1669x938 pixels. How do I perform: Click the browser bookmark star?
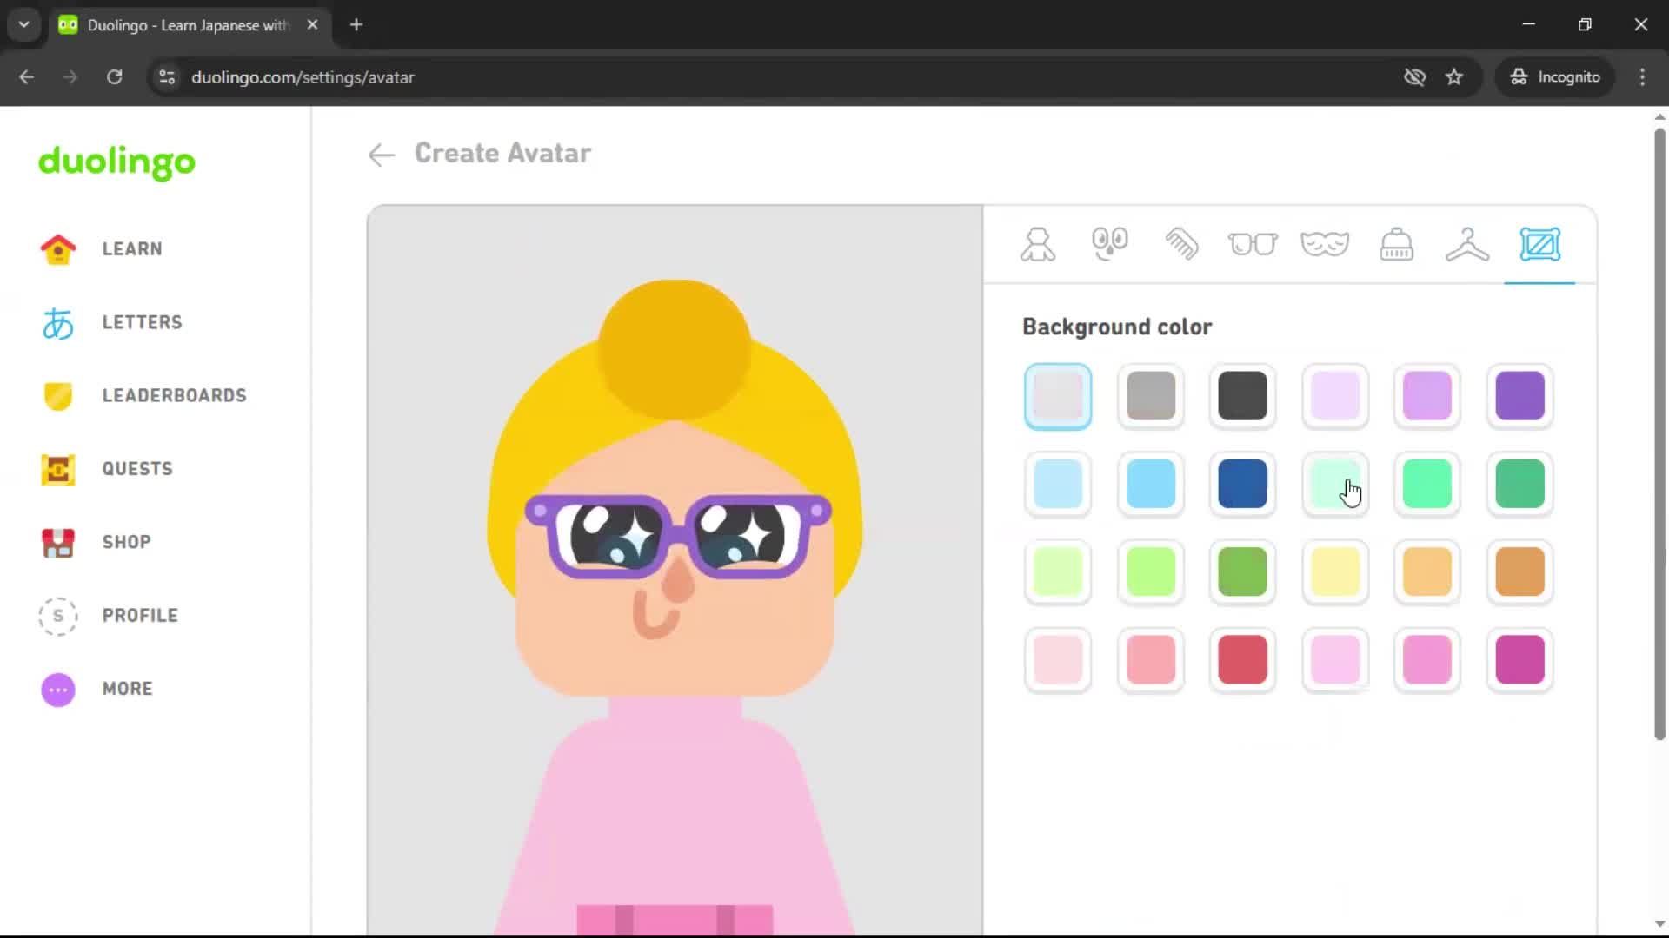[1454, 76]
